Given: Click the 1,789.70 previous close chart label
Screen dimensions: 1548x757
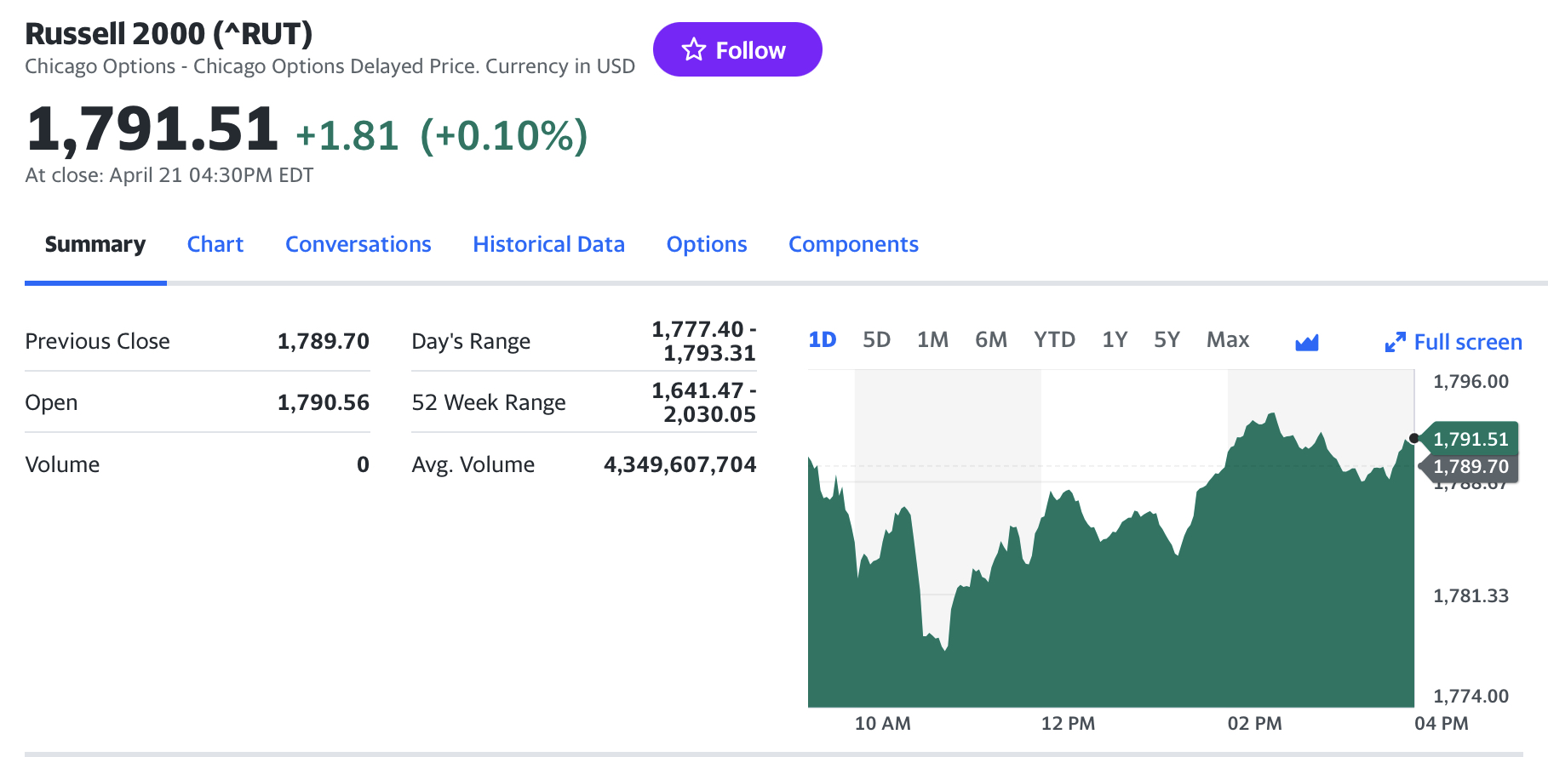Looking at the screenshot, I should pyautogui.click(x=1471, y=466).
